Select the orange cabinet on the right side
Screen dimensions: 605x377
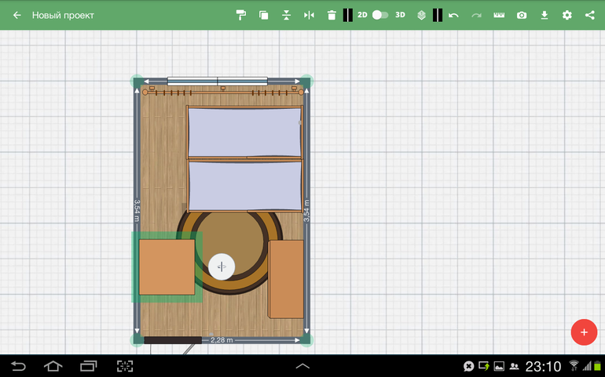pyautogui.click(x=286, y=278)
